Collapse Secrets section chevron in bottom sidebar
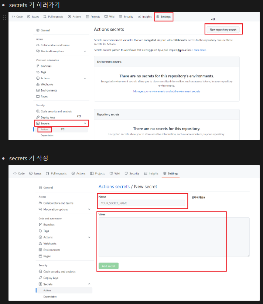Viewport: 263px width, 304px height. click(x=89, y=284)
